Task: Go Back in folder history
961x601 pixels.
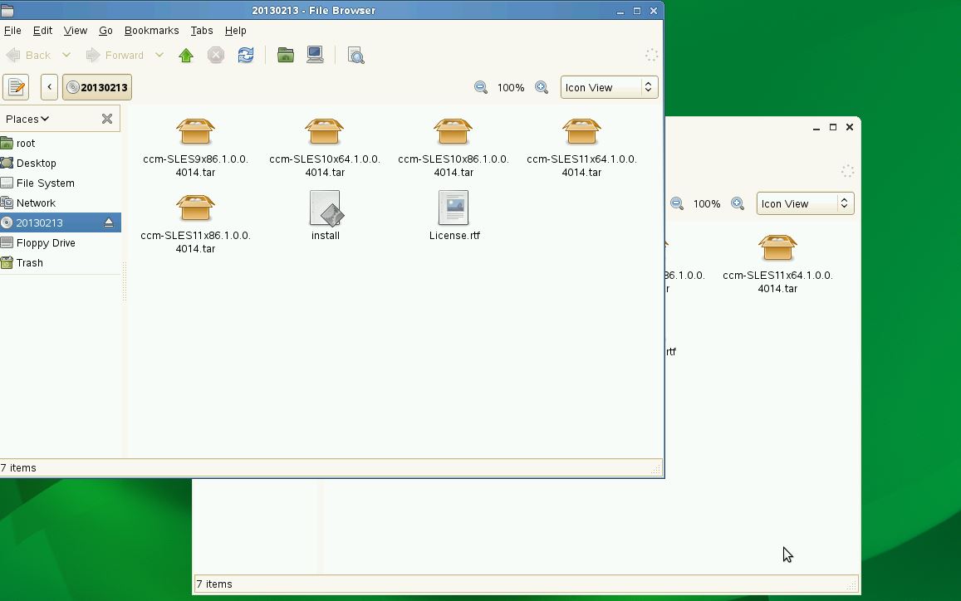Action: (x=29, y=55)
